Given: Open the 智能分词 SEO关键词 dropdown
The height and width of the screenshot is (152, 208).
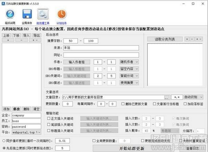Looking at the screenshot, I should pos(129,76).
